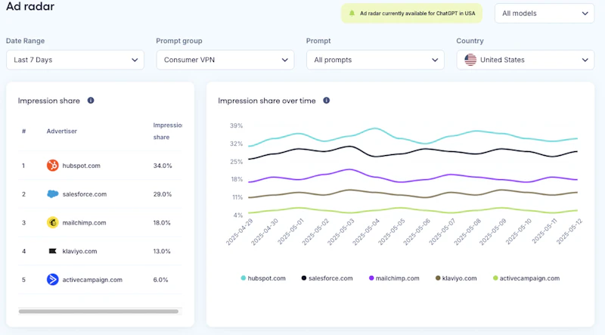The width and height of the screenshot is (605, 335).
Task: Click the 2025-05-04 x-axis date label
Action: tap(366, 232)
